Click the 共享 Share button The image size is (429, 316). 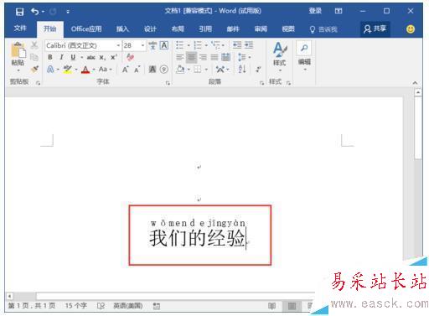(375, 28)
